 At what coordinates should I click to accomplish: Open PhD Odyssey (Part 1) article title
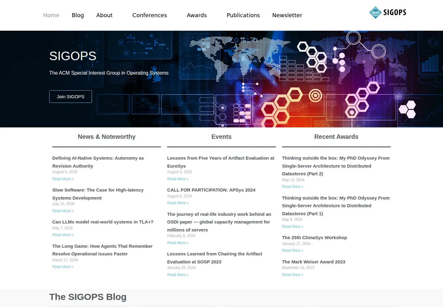[336, 206]
